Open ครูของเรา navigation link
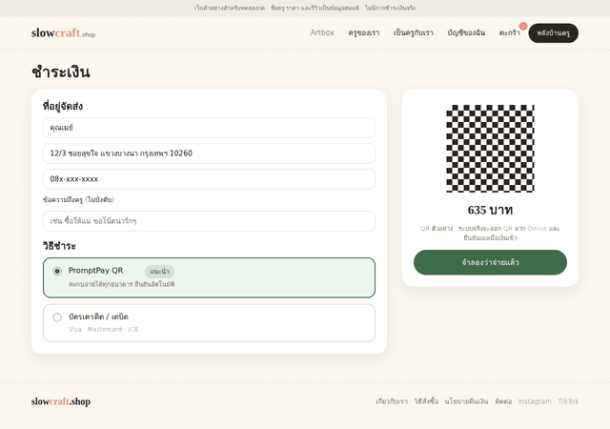 tap(364, 33)
